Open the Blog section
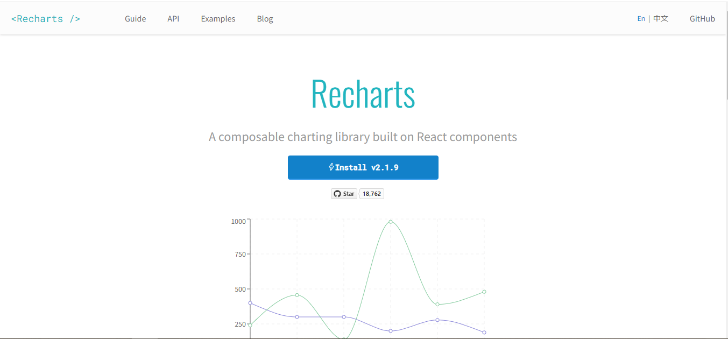Image resolution: width=728 pixels, height=339 pixels. click(x=265, y=18)
